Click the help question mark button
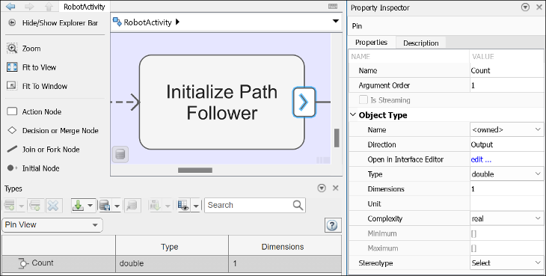Screen dimensions: 546x276 pos(332,225)
